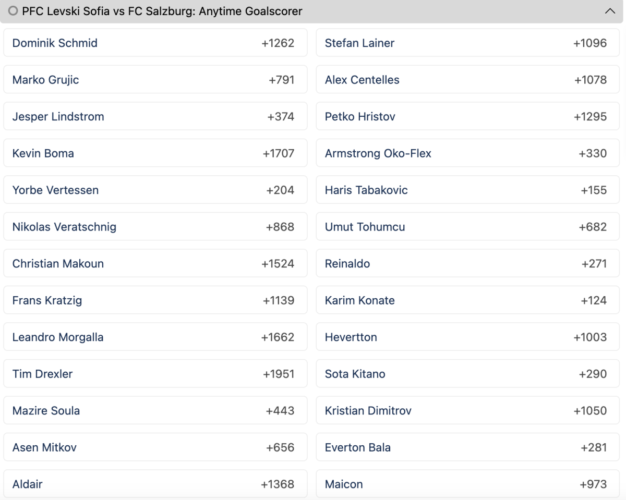Pick Armstrong Oko-Flex +330

coord(468,153)
